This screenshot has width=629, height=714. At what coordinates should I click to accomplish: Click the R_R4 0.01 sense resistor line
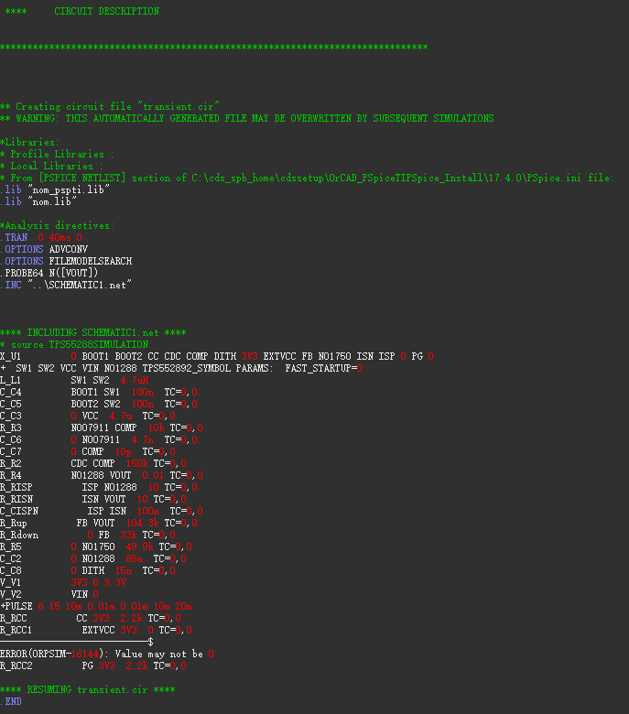[x=102, y=475]
